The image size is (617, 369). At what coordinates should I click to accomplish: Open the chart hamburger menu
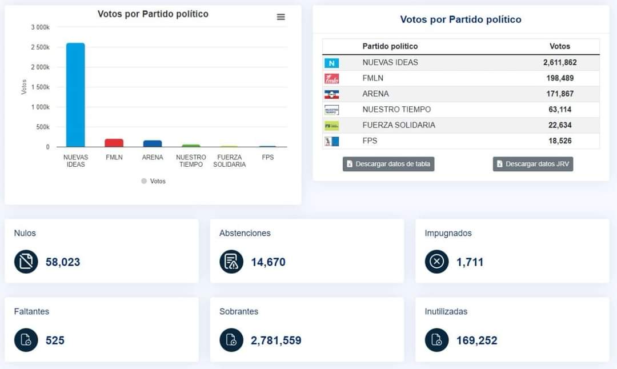point(281,17)
